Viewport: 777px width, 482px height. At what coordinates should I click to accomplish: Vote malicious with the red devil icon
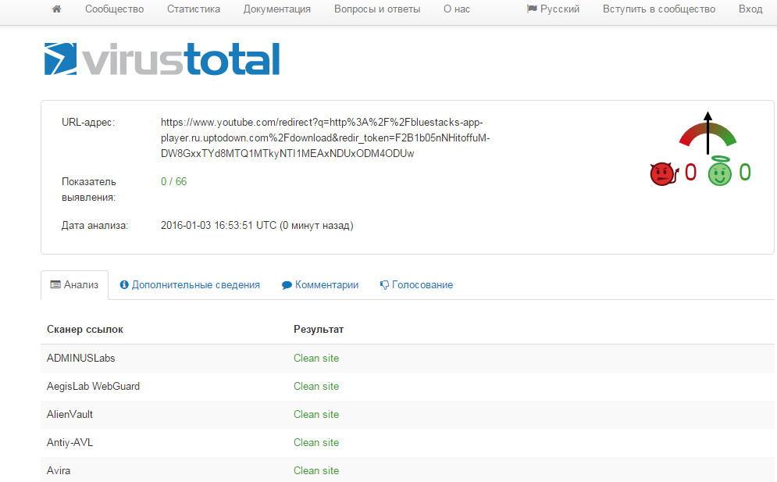point(664,174)
